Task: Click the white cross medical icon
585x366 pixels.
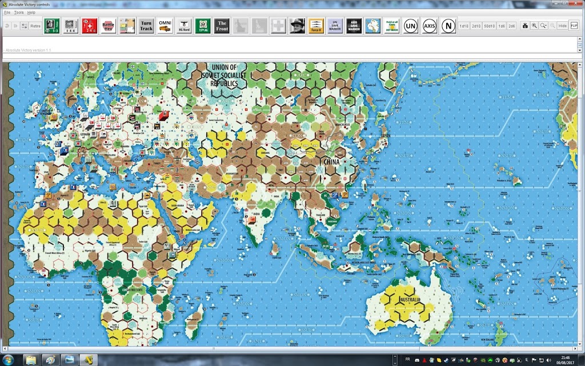Action: point(278,26)
